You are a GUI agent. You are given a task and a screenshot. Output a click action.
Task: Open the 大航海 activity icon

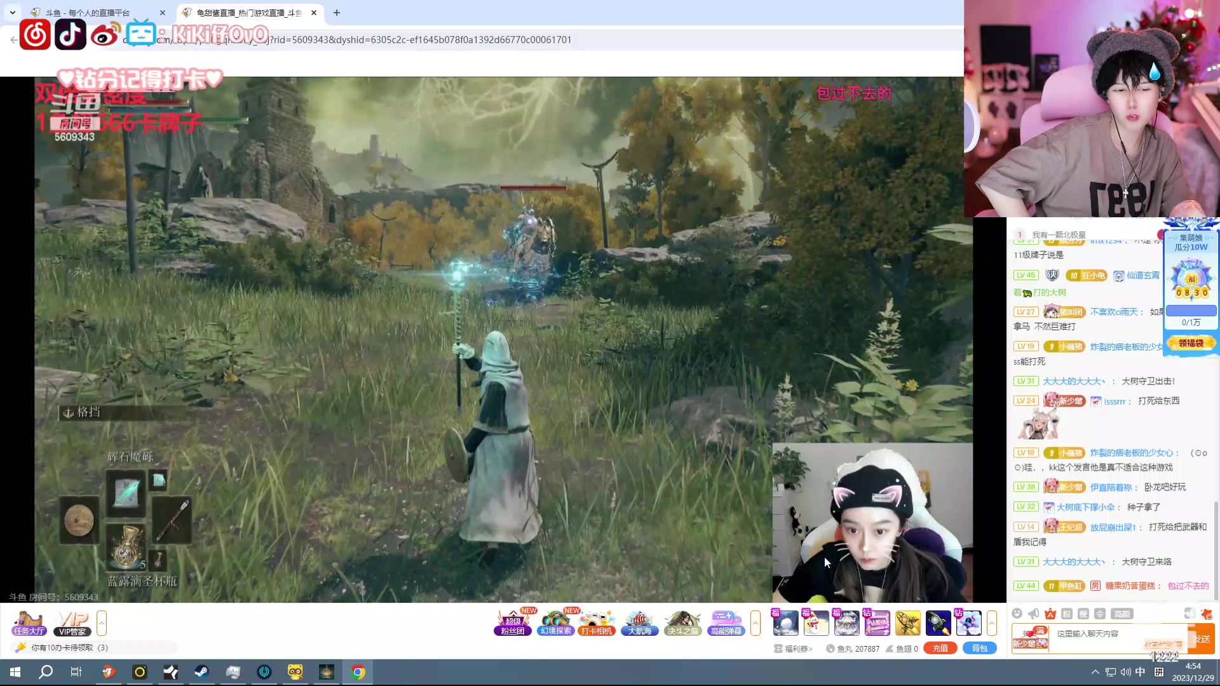640,622
